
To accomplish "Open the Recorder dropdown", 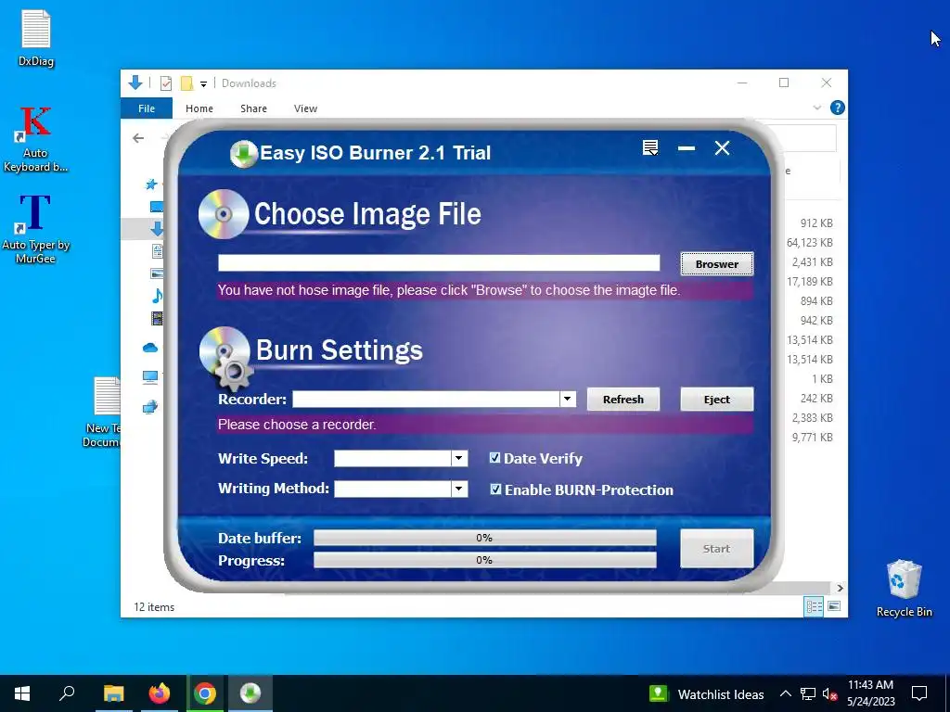I will tap(567, 399).
